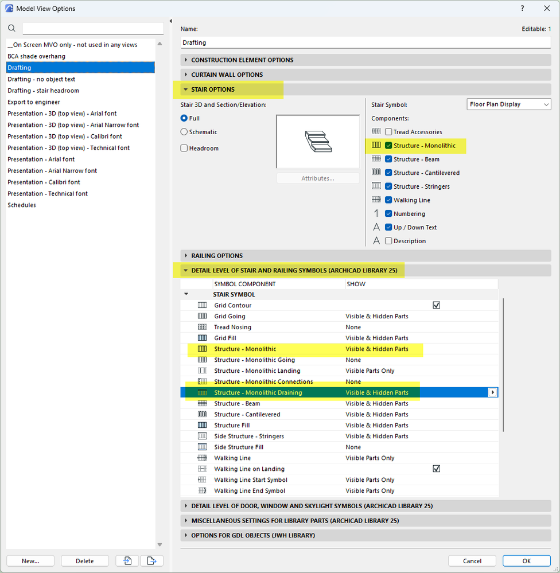Screen dimensions: 560x573
Task: Click the help question mark button
Action: 522,8
